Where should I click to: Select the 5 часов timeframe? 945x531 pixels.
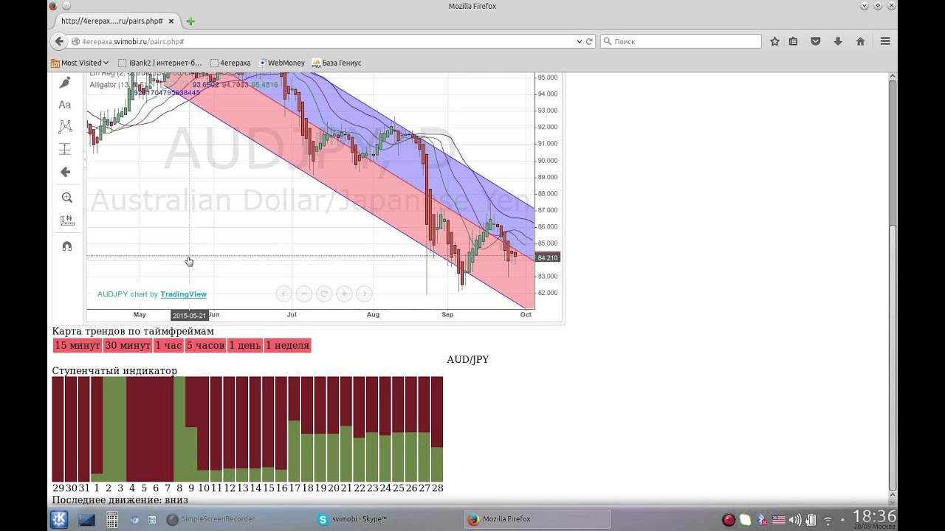coord(205,345)
